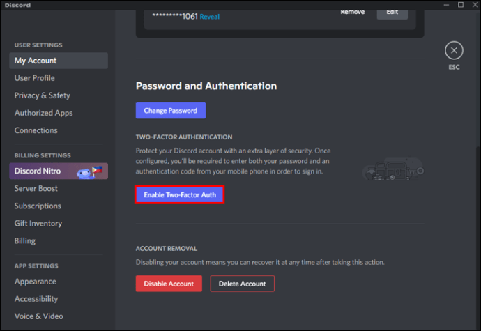Reveal the hidden phone number
The image size is (481, 331).
pos(209,15)
